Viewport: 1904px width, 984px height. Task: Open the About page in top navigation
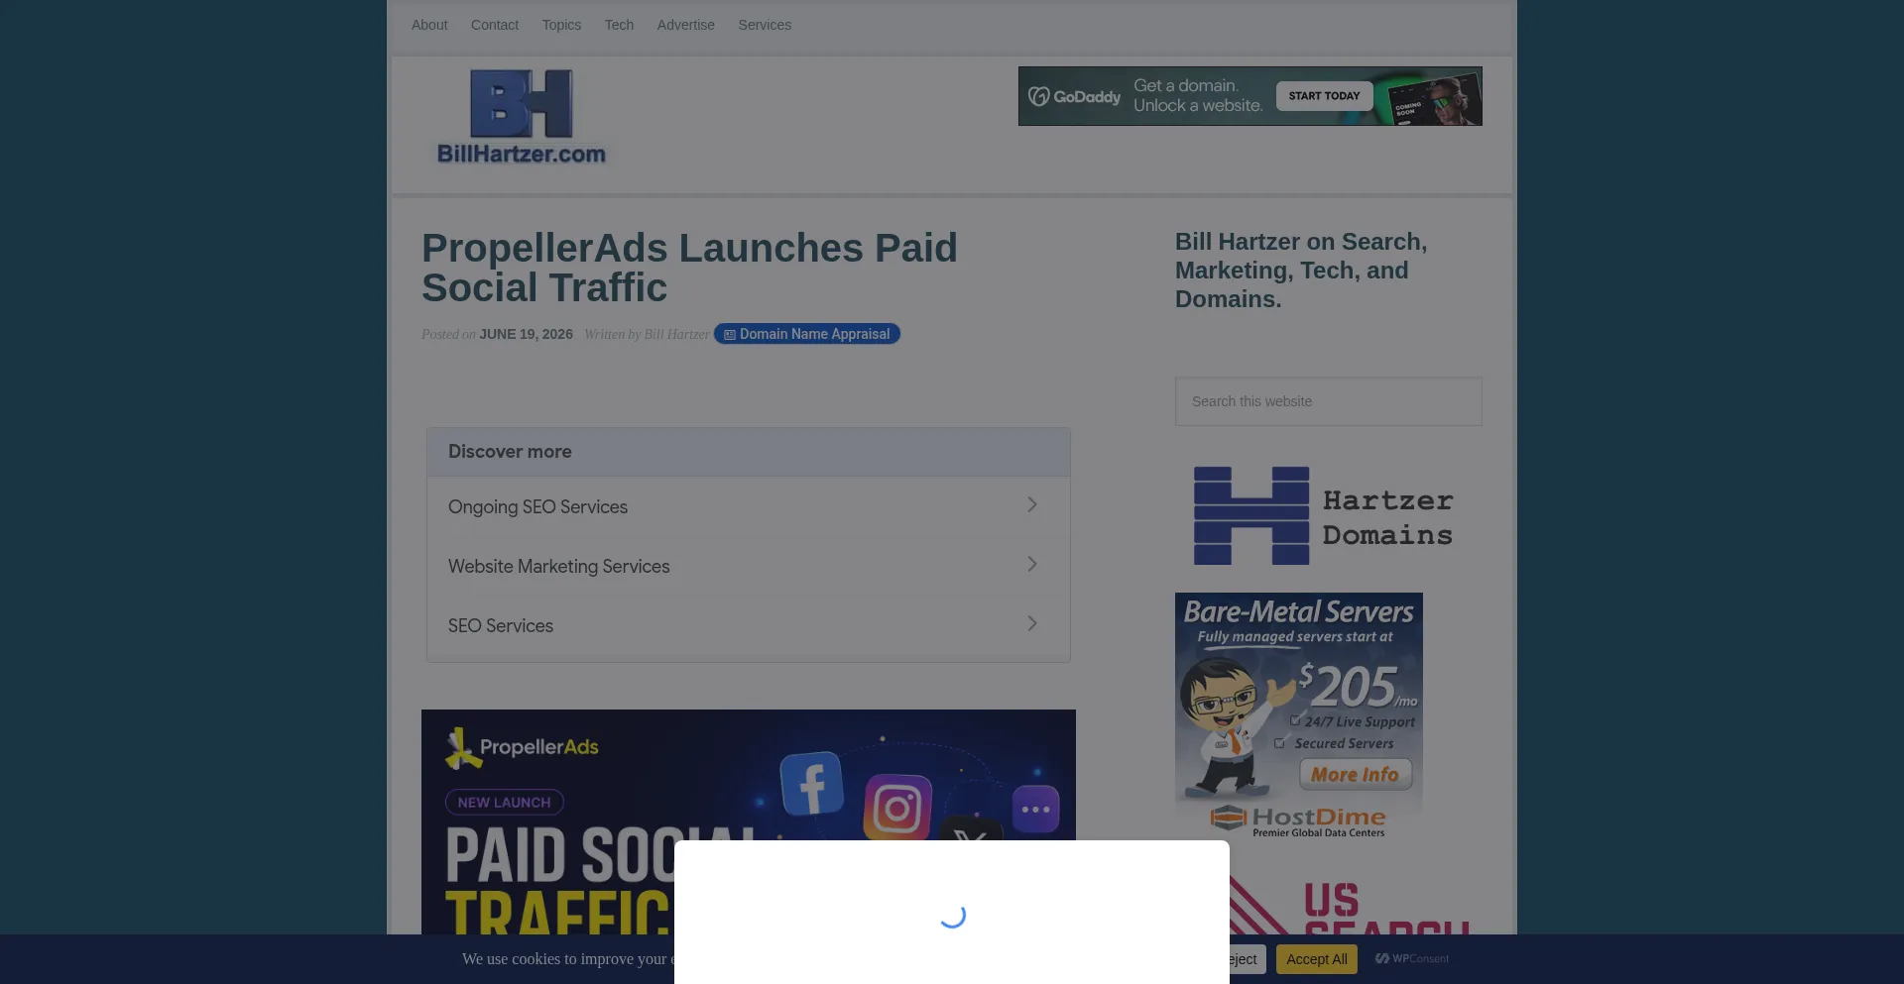[429, 25]
